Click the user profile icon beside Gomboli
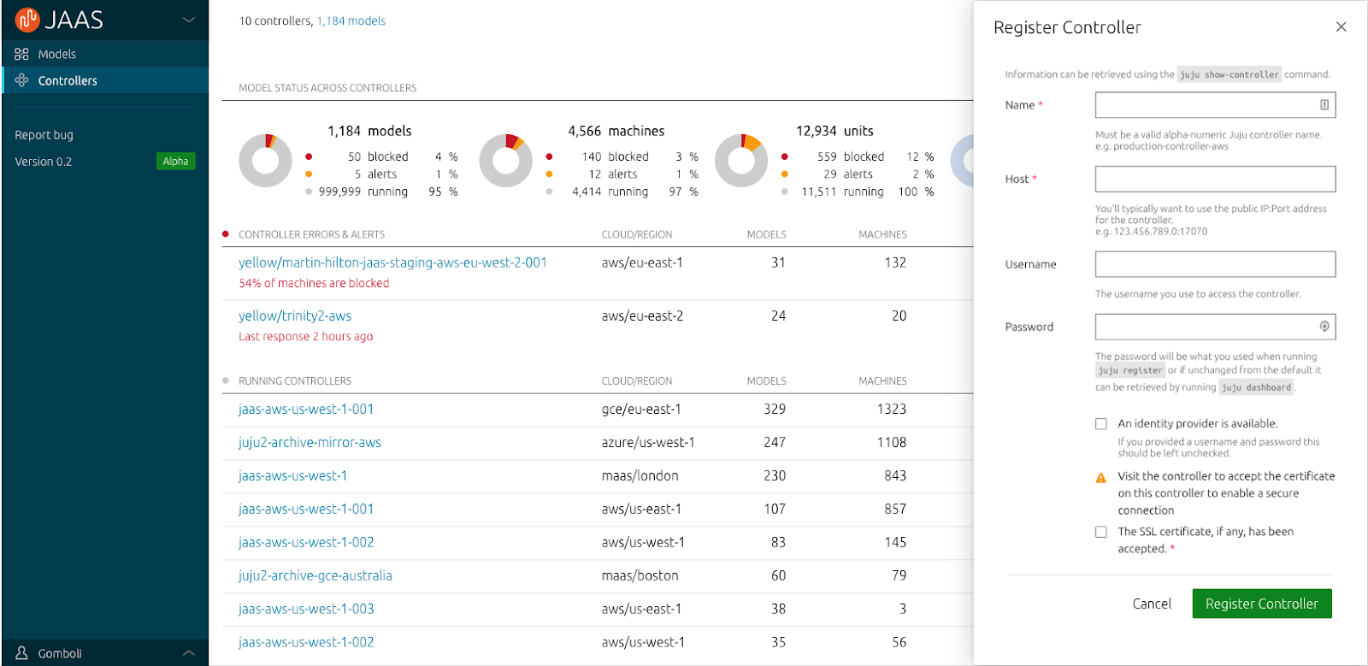Image resolution: width=1368 pixels, height=666 pixels. [21, 653]
